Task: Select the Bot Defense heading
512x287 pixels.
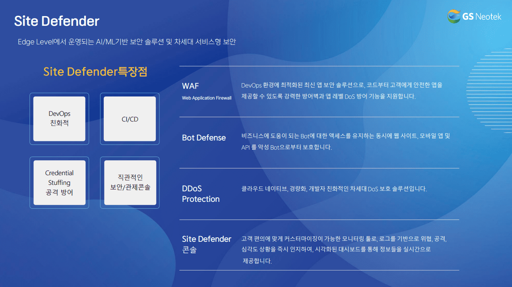Action: 204,138
